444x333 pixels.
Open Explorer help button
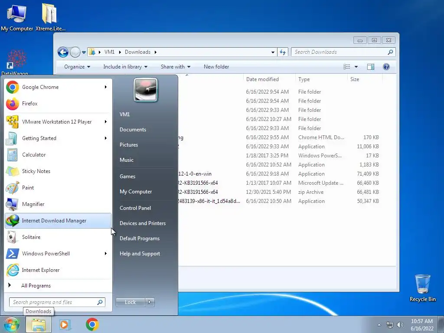pyautogui.click(x=386, y=66)
